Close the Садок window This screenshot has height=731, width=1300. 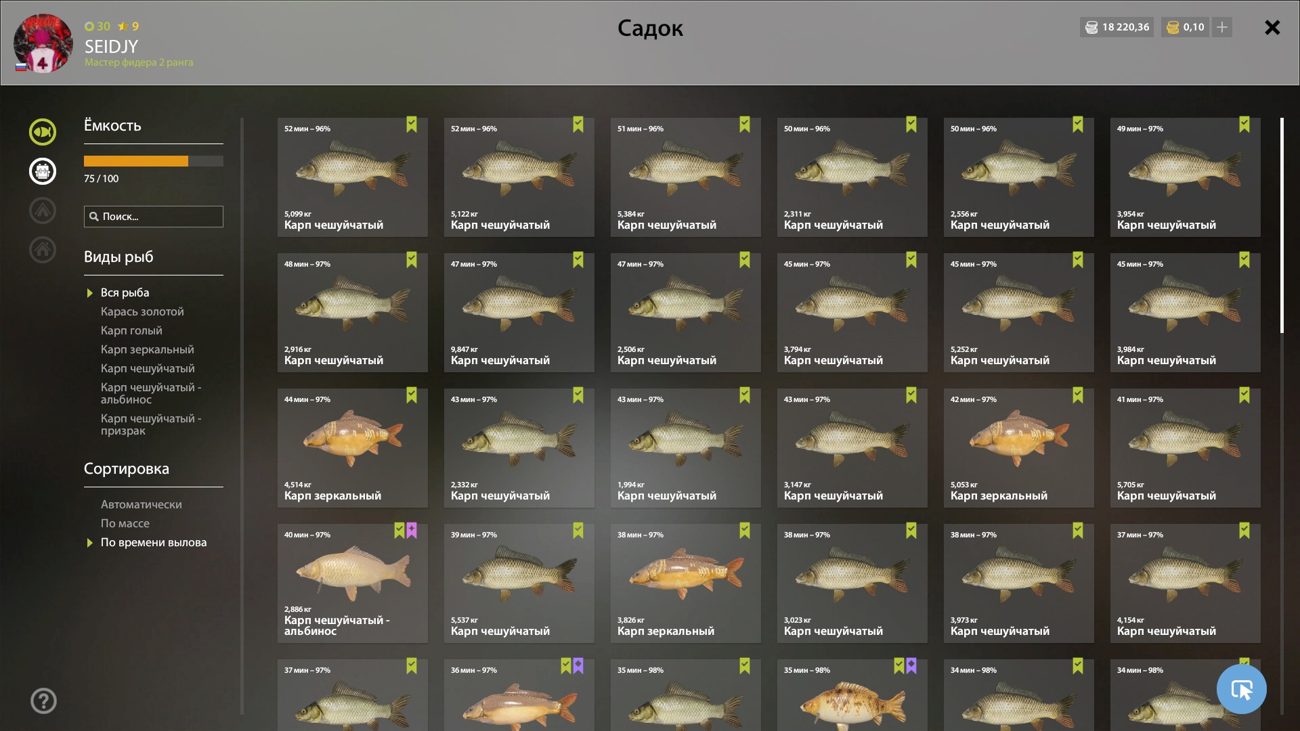point(1272,27)
